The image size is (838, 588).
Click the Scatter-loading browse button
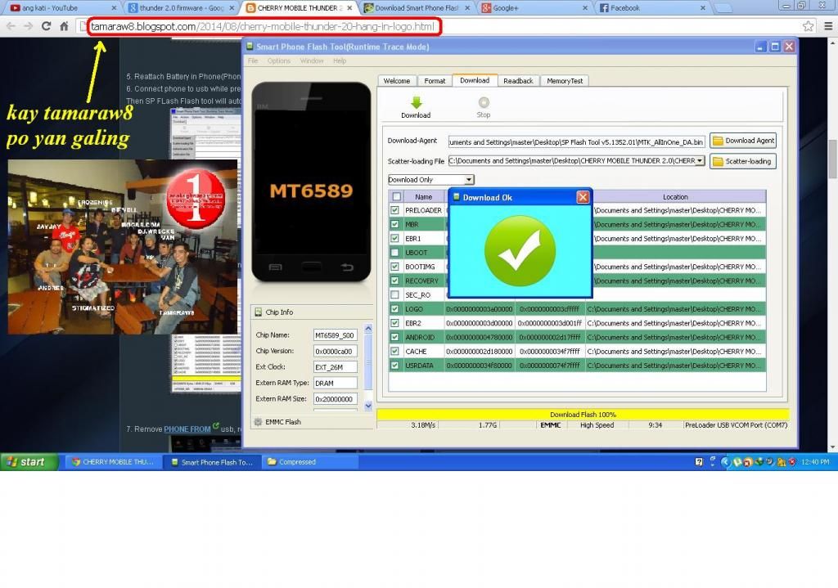[743, 161]
